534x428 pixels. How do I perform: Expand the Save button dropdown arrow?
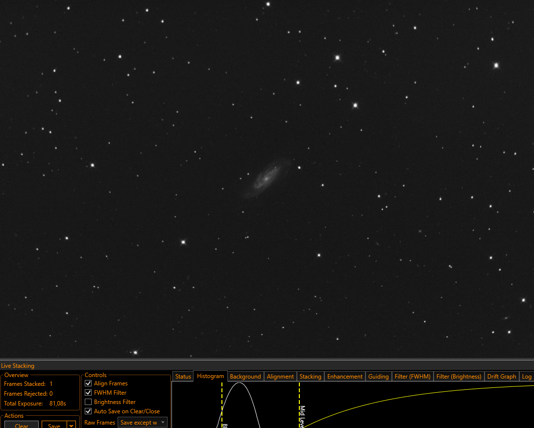71,425
